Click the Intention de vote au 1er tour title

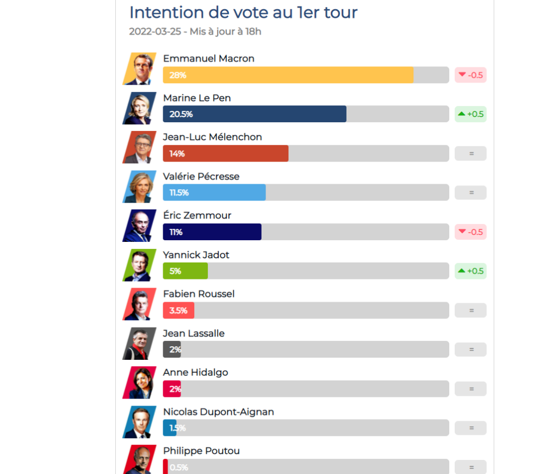point(243,13)
